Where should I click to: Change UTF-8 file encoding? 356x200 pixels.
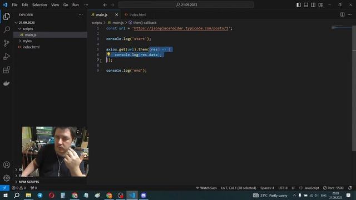point(283,188)
